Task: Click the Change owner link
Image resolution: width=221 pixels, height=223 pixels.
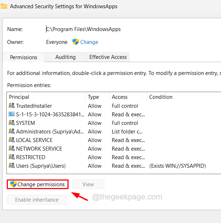Action: [89, 42]
